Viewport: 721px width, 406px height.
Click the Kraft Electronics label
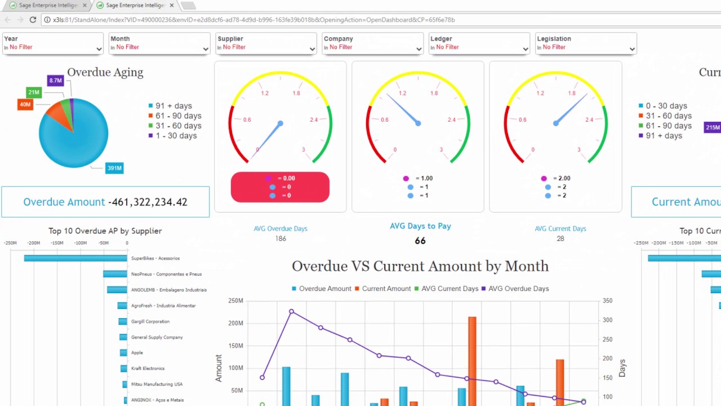148,368
